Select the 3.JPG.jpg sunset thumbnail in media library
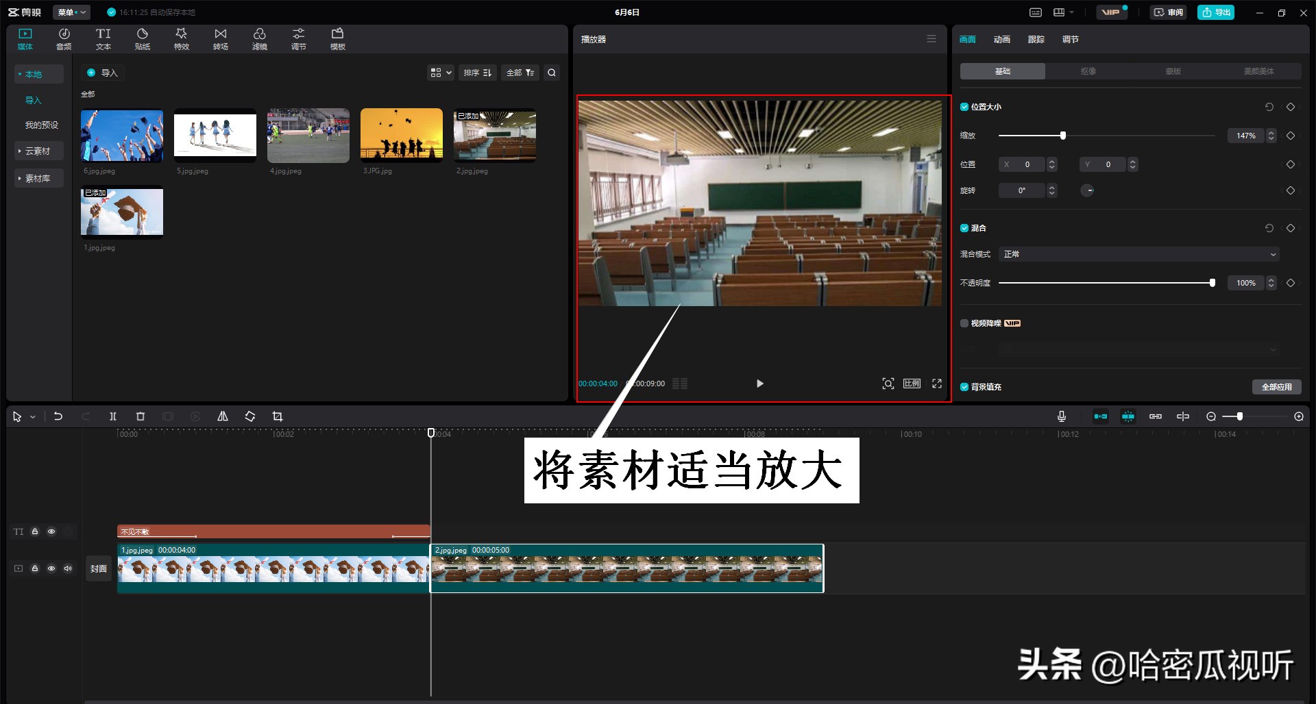The height and width of the screenshot is (704, 1316). coord(401,134)
